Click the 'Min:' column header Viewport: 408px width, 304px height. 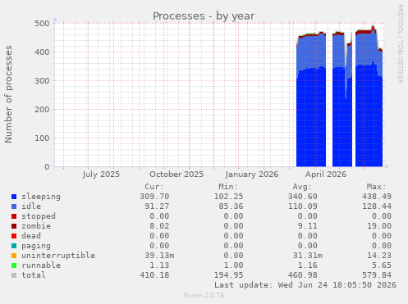pyautogui.click(x=228, y=187)
